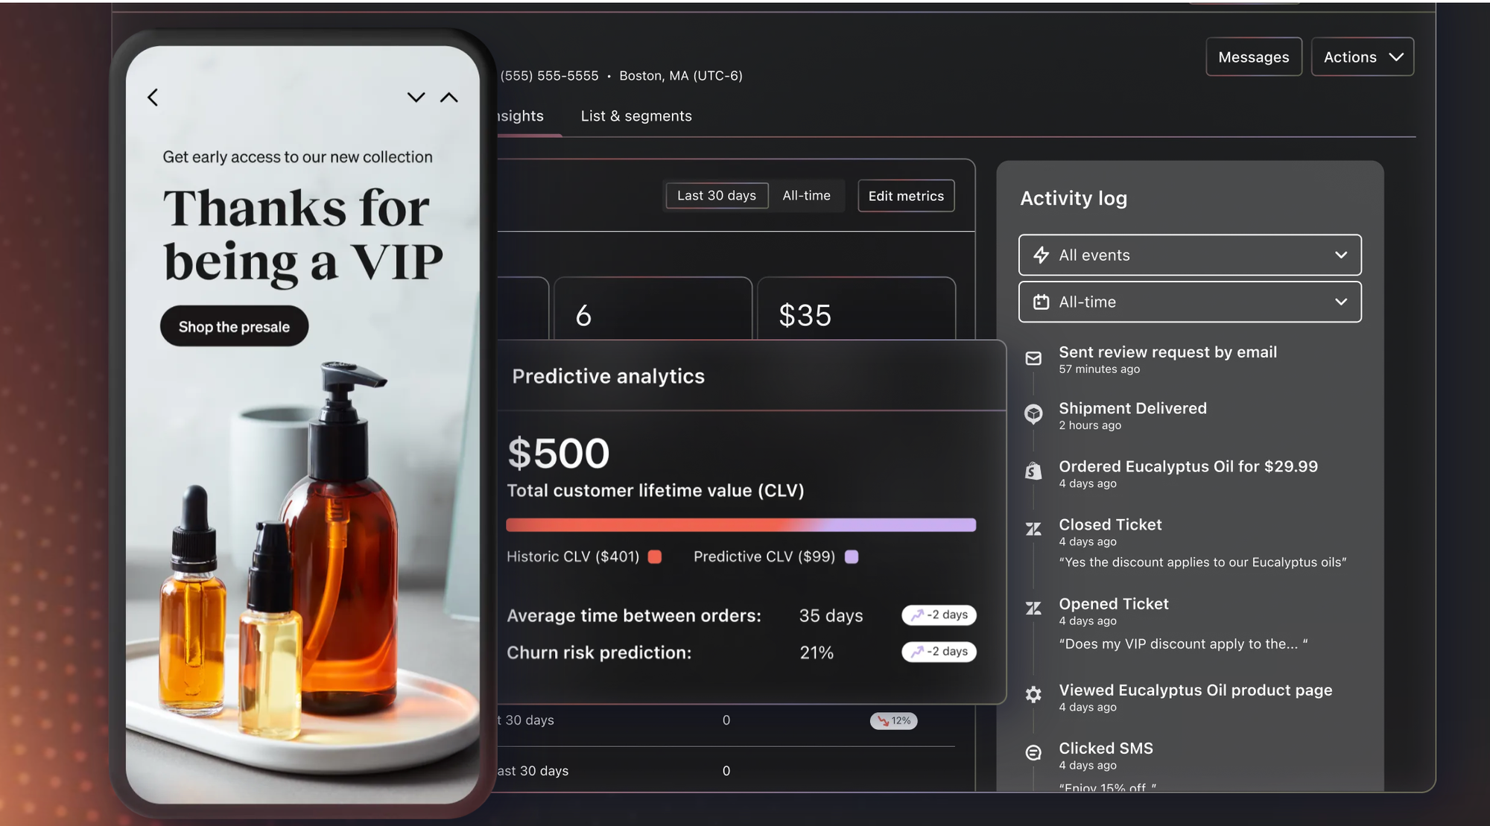Click the Shopify bag icon for Eucalyptus order
The height and width of the screenshot is (826, 1490).
click(1033, 471)
